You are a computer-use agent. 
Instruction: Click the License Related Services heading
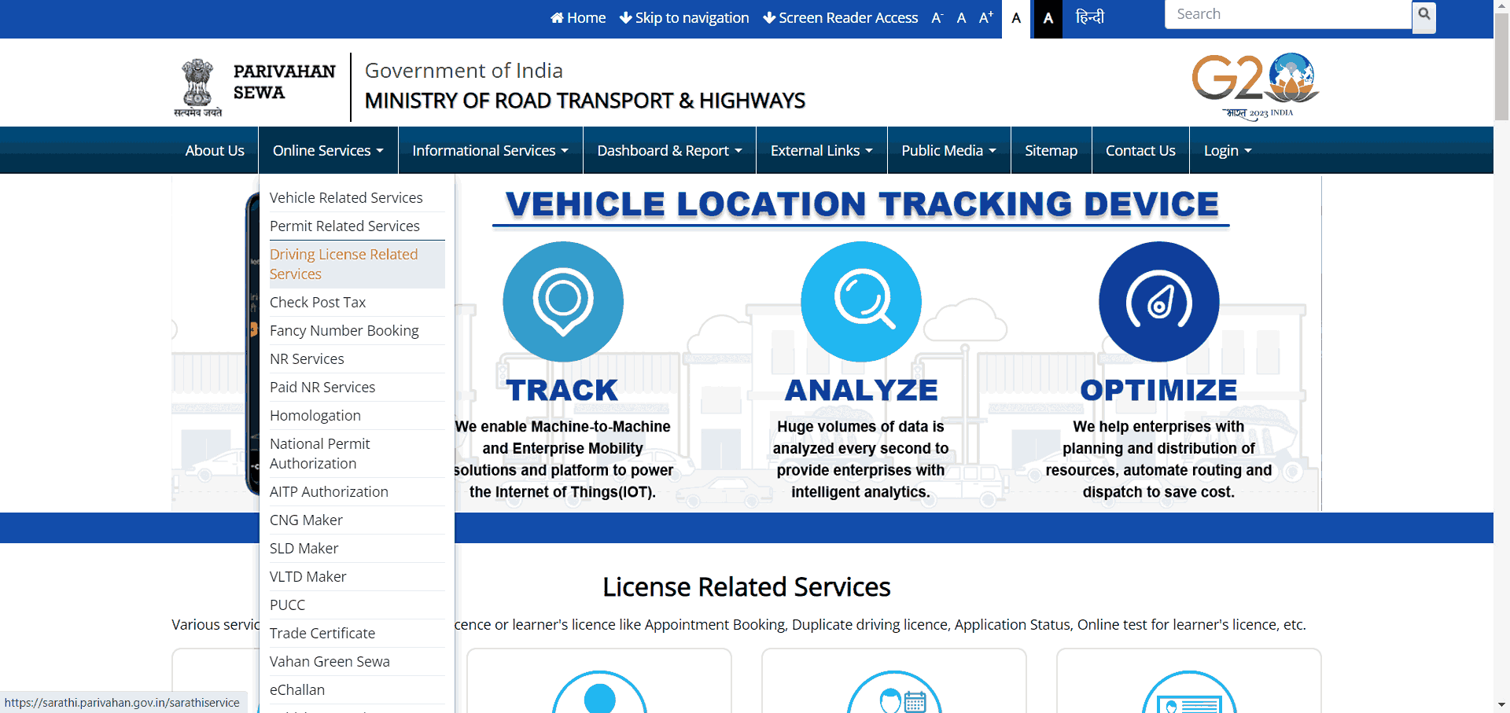[746, 587]
